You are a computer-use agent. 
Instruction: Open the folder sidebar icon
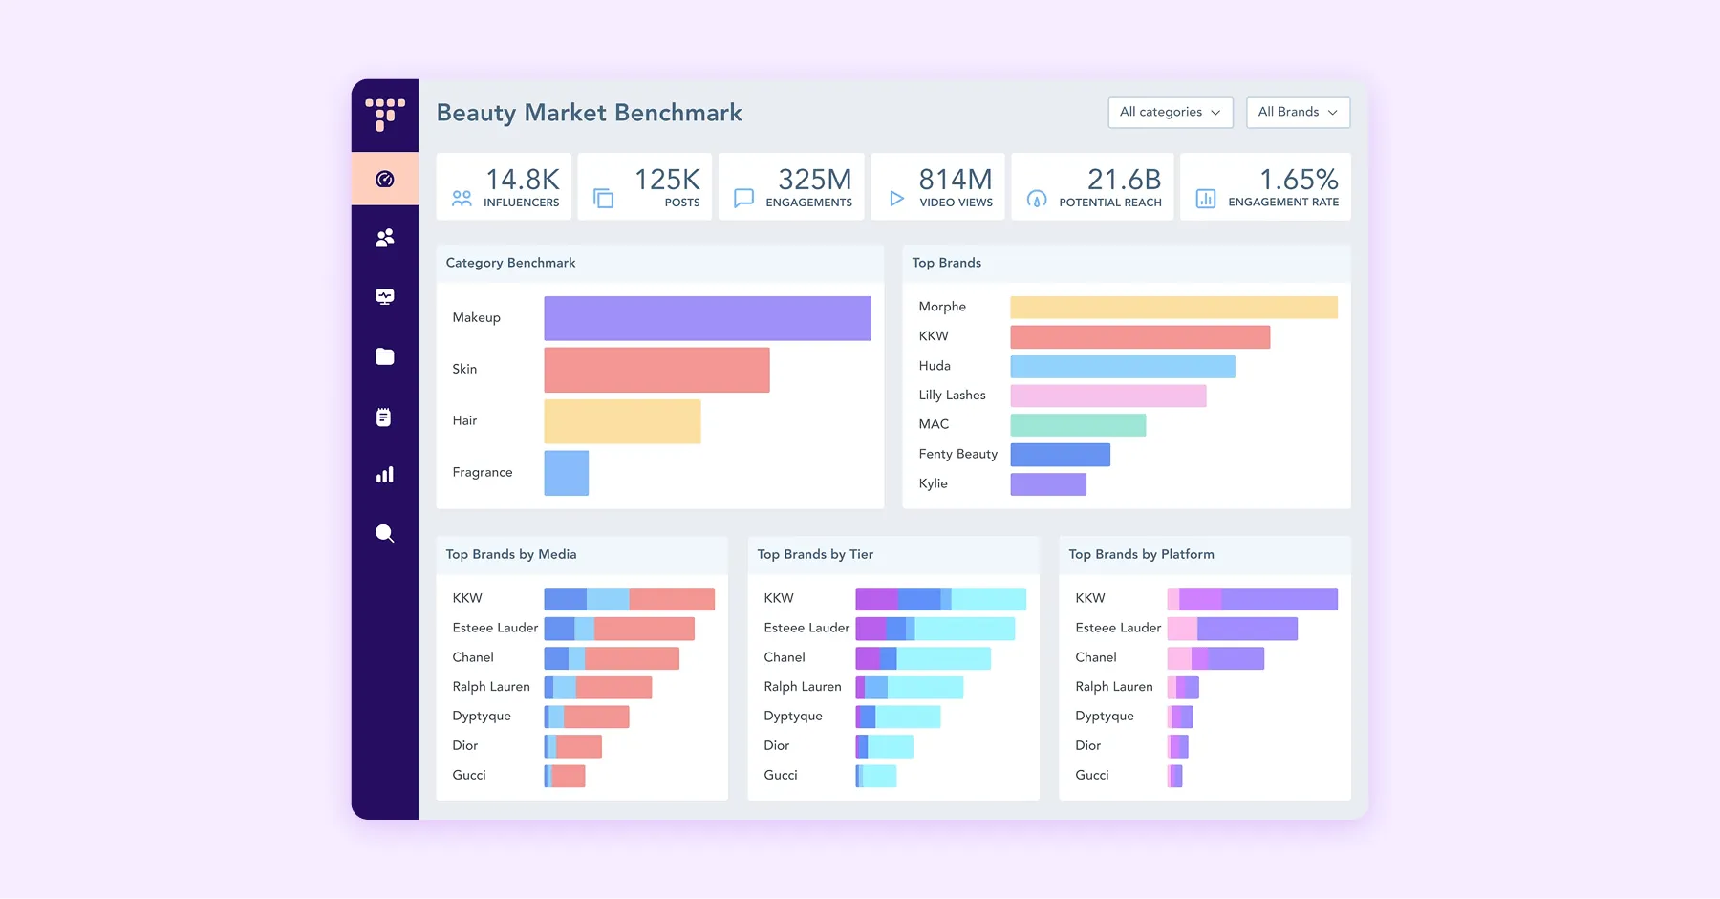pyautogui.click(x=385, y=356)
